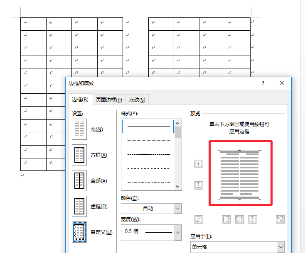This screenshot has width=305, height=253.
Task: Select the 方框(X) box border setting icon
Action: pyautogui.click(x=79, y=155)
